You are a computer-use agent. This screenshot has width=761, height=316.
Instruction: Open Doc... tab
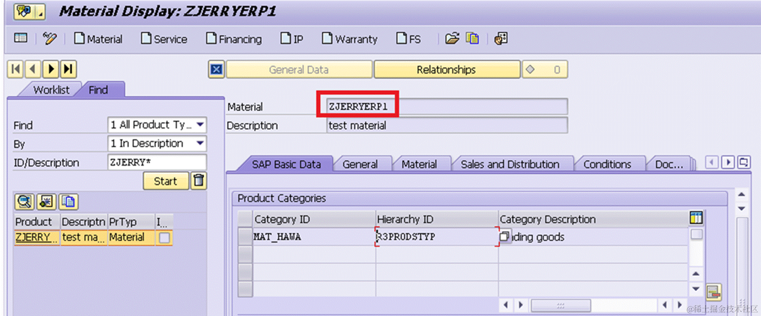[x=669, y=164]
